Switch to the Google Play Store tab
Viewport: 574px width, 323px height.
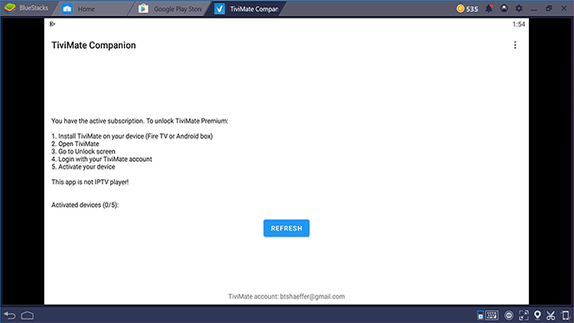coord(171,8)
